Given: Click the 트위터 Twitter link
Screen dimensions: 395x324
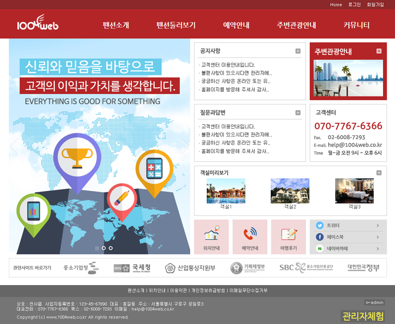Looking at the screenshot, I should [x=348, y=225].
